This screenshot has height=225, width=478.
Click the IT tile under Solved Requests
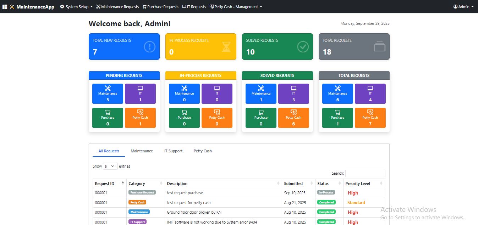click(x=293, y=94)
